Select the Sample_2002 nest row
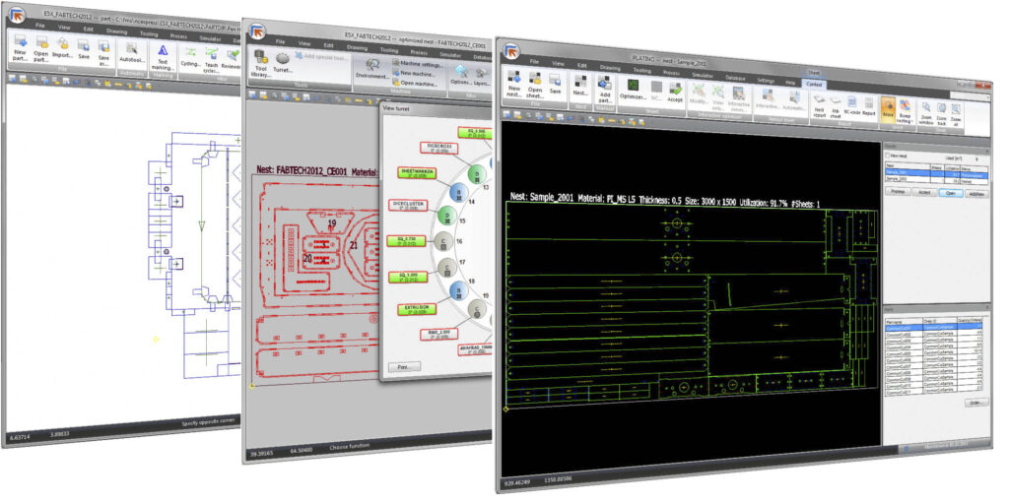 click(x=937, y=179)
